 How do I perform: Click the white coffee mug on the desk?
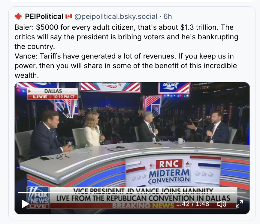pyautogui.click(x=181, y=141)
